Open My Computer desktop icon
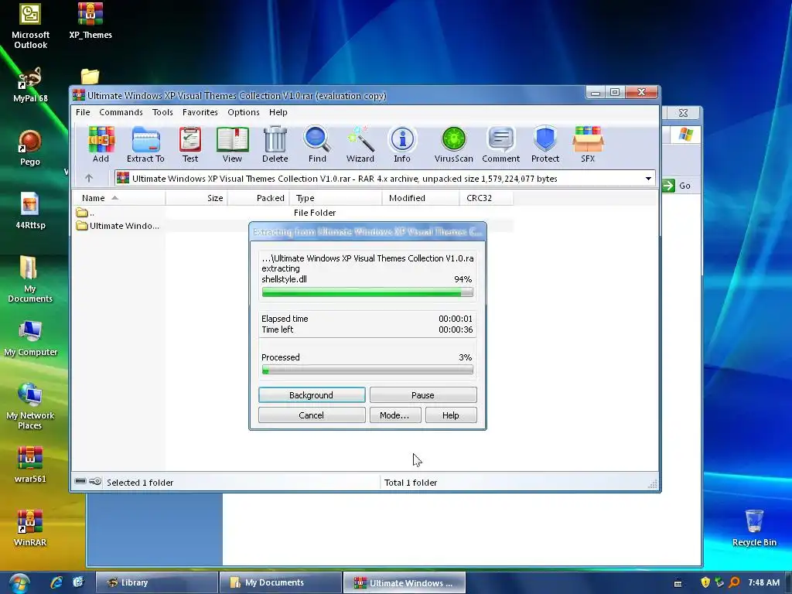Screen dimensions: 792x594 [x=30, y=339]
